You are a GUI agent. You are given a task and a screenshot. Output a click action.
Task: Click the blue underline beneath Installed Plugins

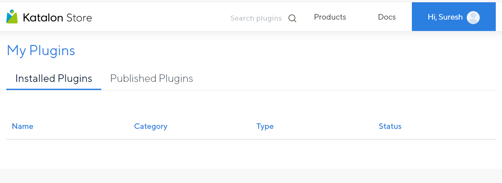(54, 89)
